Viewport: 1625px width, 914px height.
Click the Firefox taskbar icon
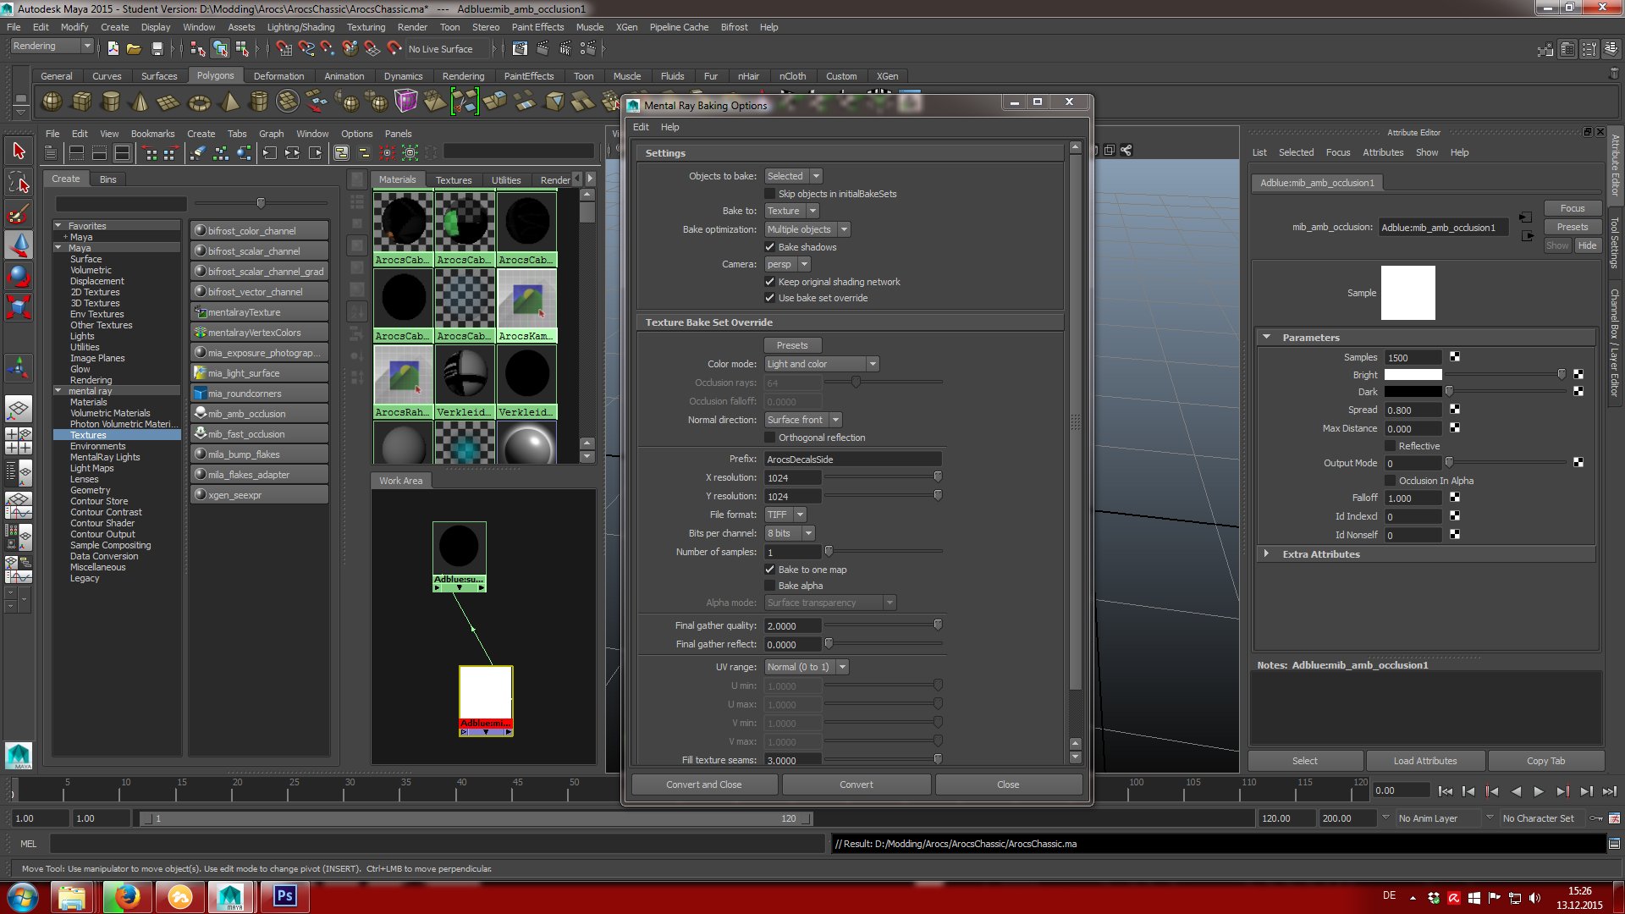(x=127, y=896)
